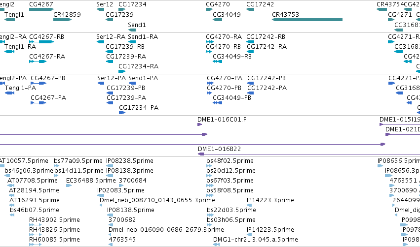Click the CG4271 gene label
The width and height of the screenshot is (420, 247).
pyautogui.click(x=400, y=14)
